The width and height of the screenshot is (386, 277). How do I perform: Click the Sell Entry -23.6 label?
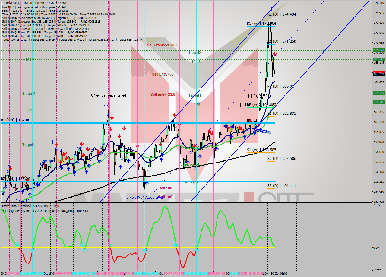[x=163, y=94]
